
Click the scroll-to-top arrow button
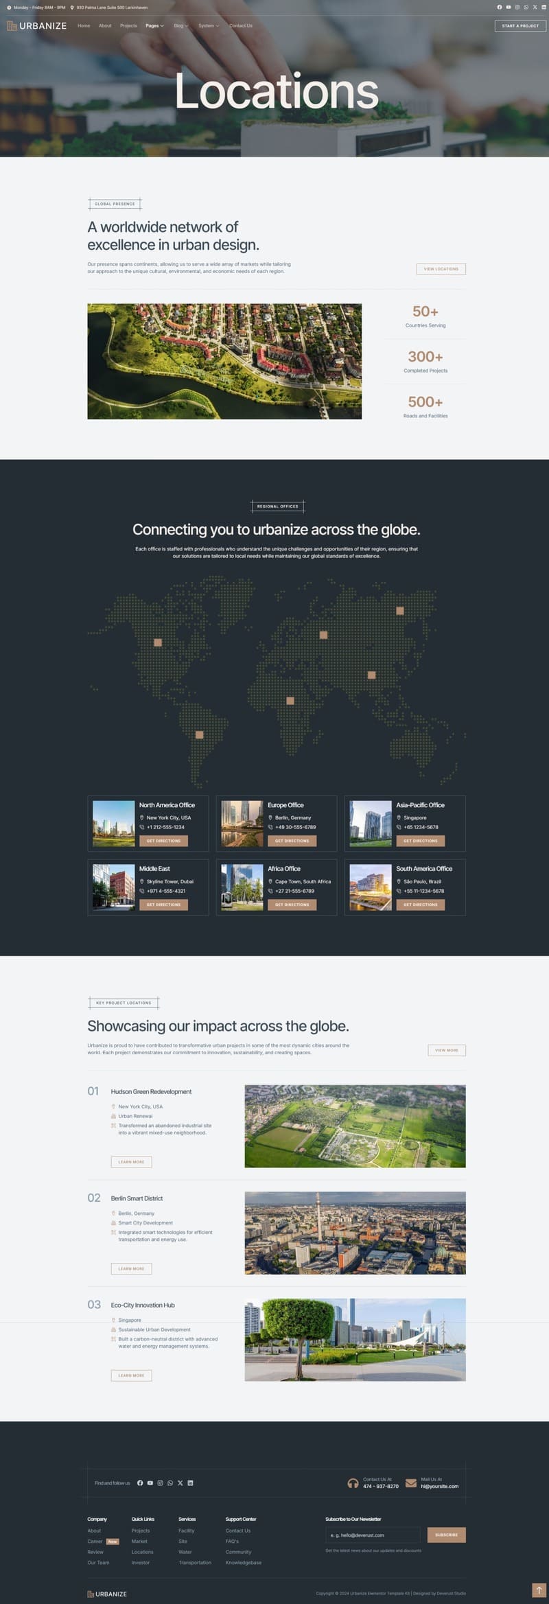coord(539,1590)
